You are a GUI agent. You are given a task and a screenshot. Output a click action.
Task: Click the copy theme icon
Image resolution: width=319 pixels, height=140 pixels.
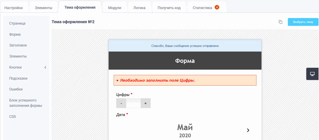pyautogui.click(x=280, y=22)
